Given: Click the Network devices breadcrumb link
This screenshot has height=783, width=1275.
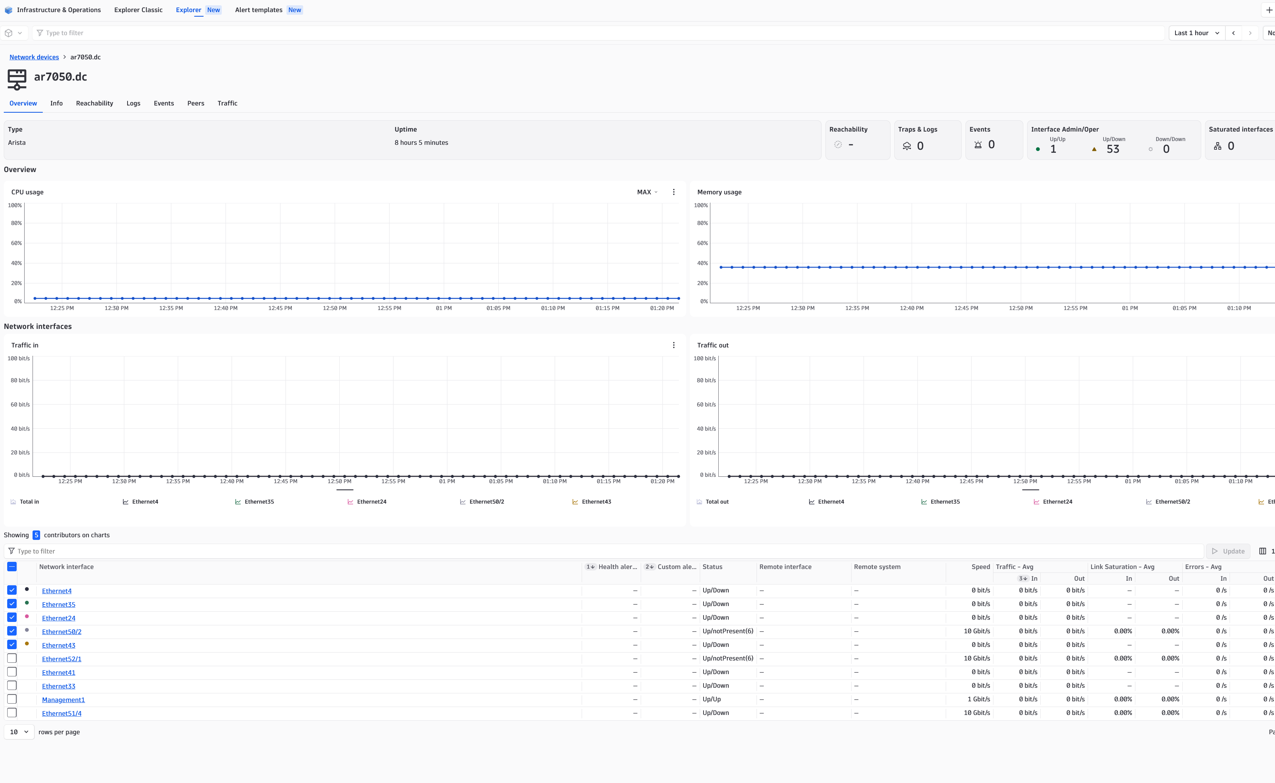Looking at the screenshot, I should tap(34, 57).
